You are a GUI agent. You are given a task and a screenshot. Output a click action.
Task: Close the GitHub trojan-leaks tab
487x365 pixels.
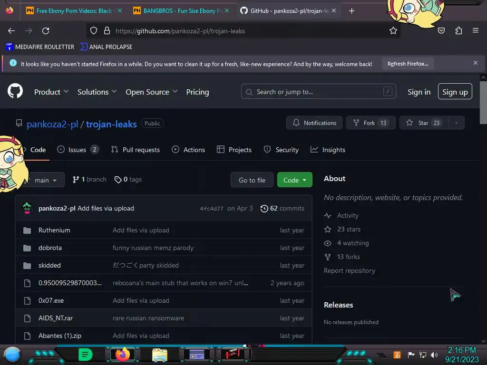(334, 10)
